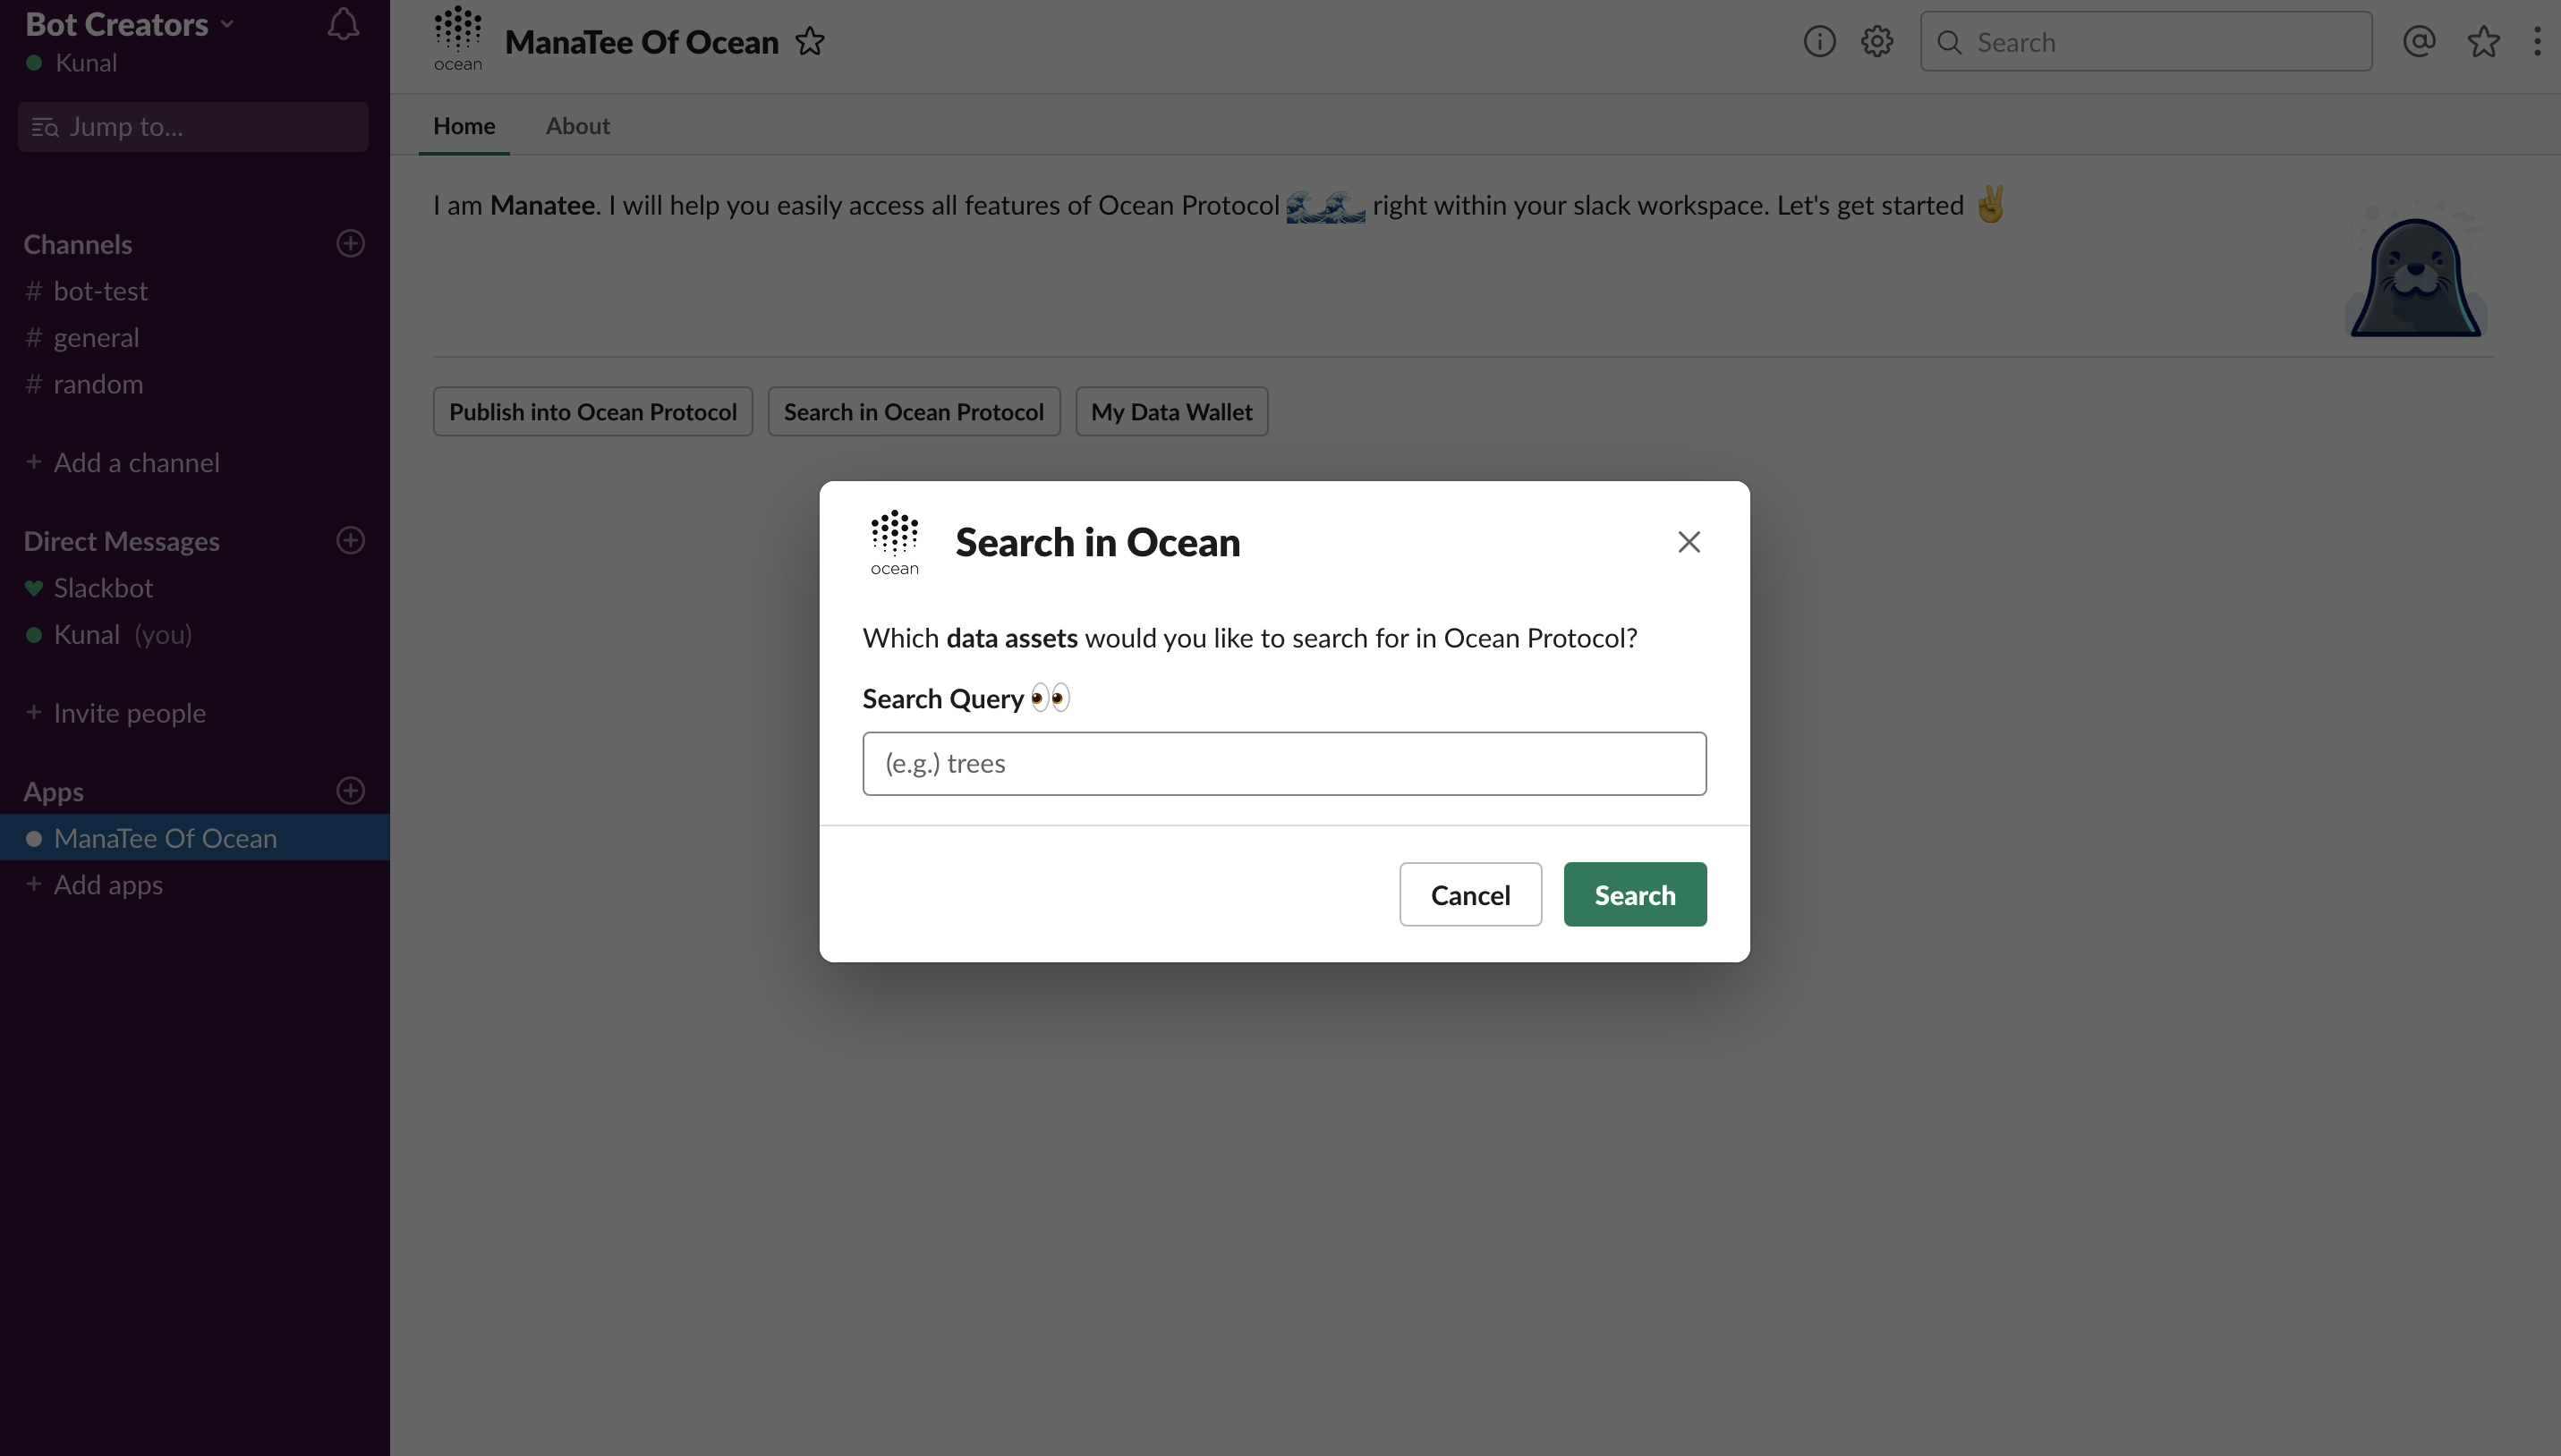The image size is (2561, 1456).
Task: Expand the Bot Creators workspace menu
Action: [130, 24]
